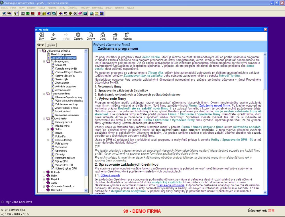285x217 pixels.
Task: Open the Kontrola integrity dát topic
Action: pos(66,68)
